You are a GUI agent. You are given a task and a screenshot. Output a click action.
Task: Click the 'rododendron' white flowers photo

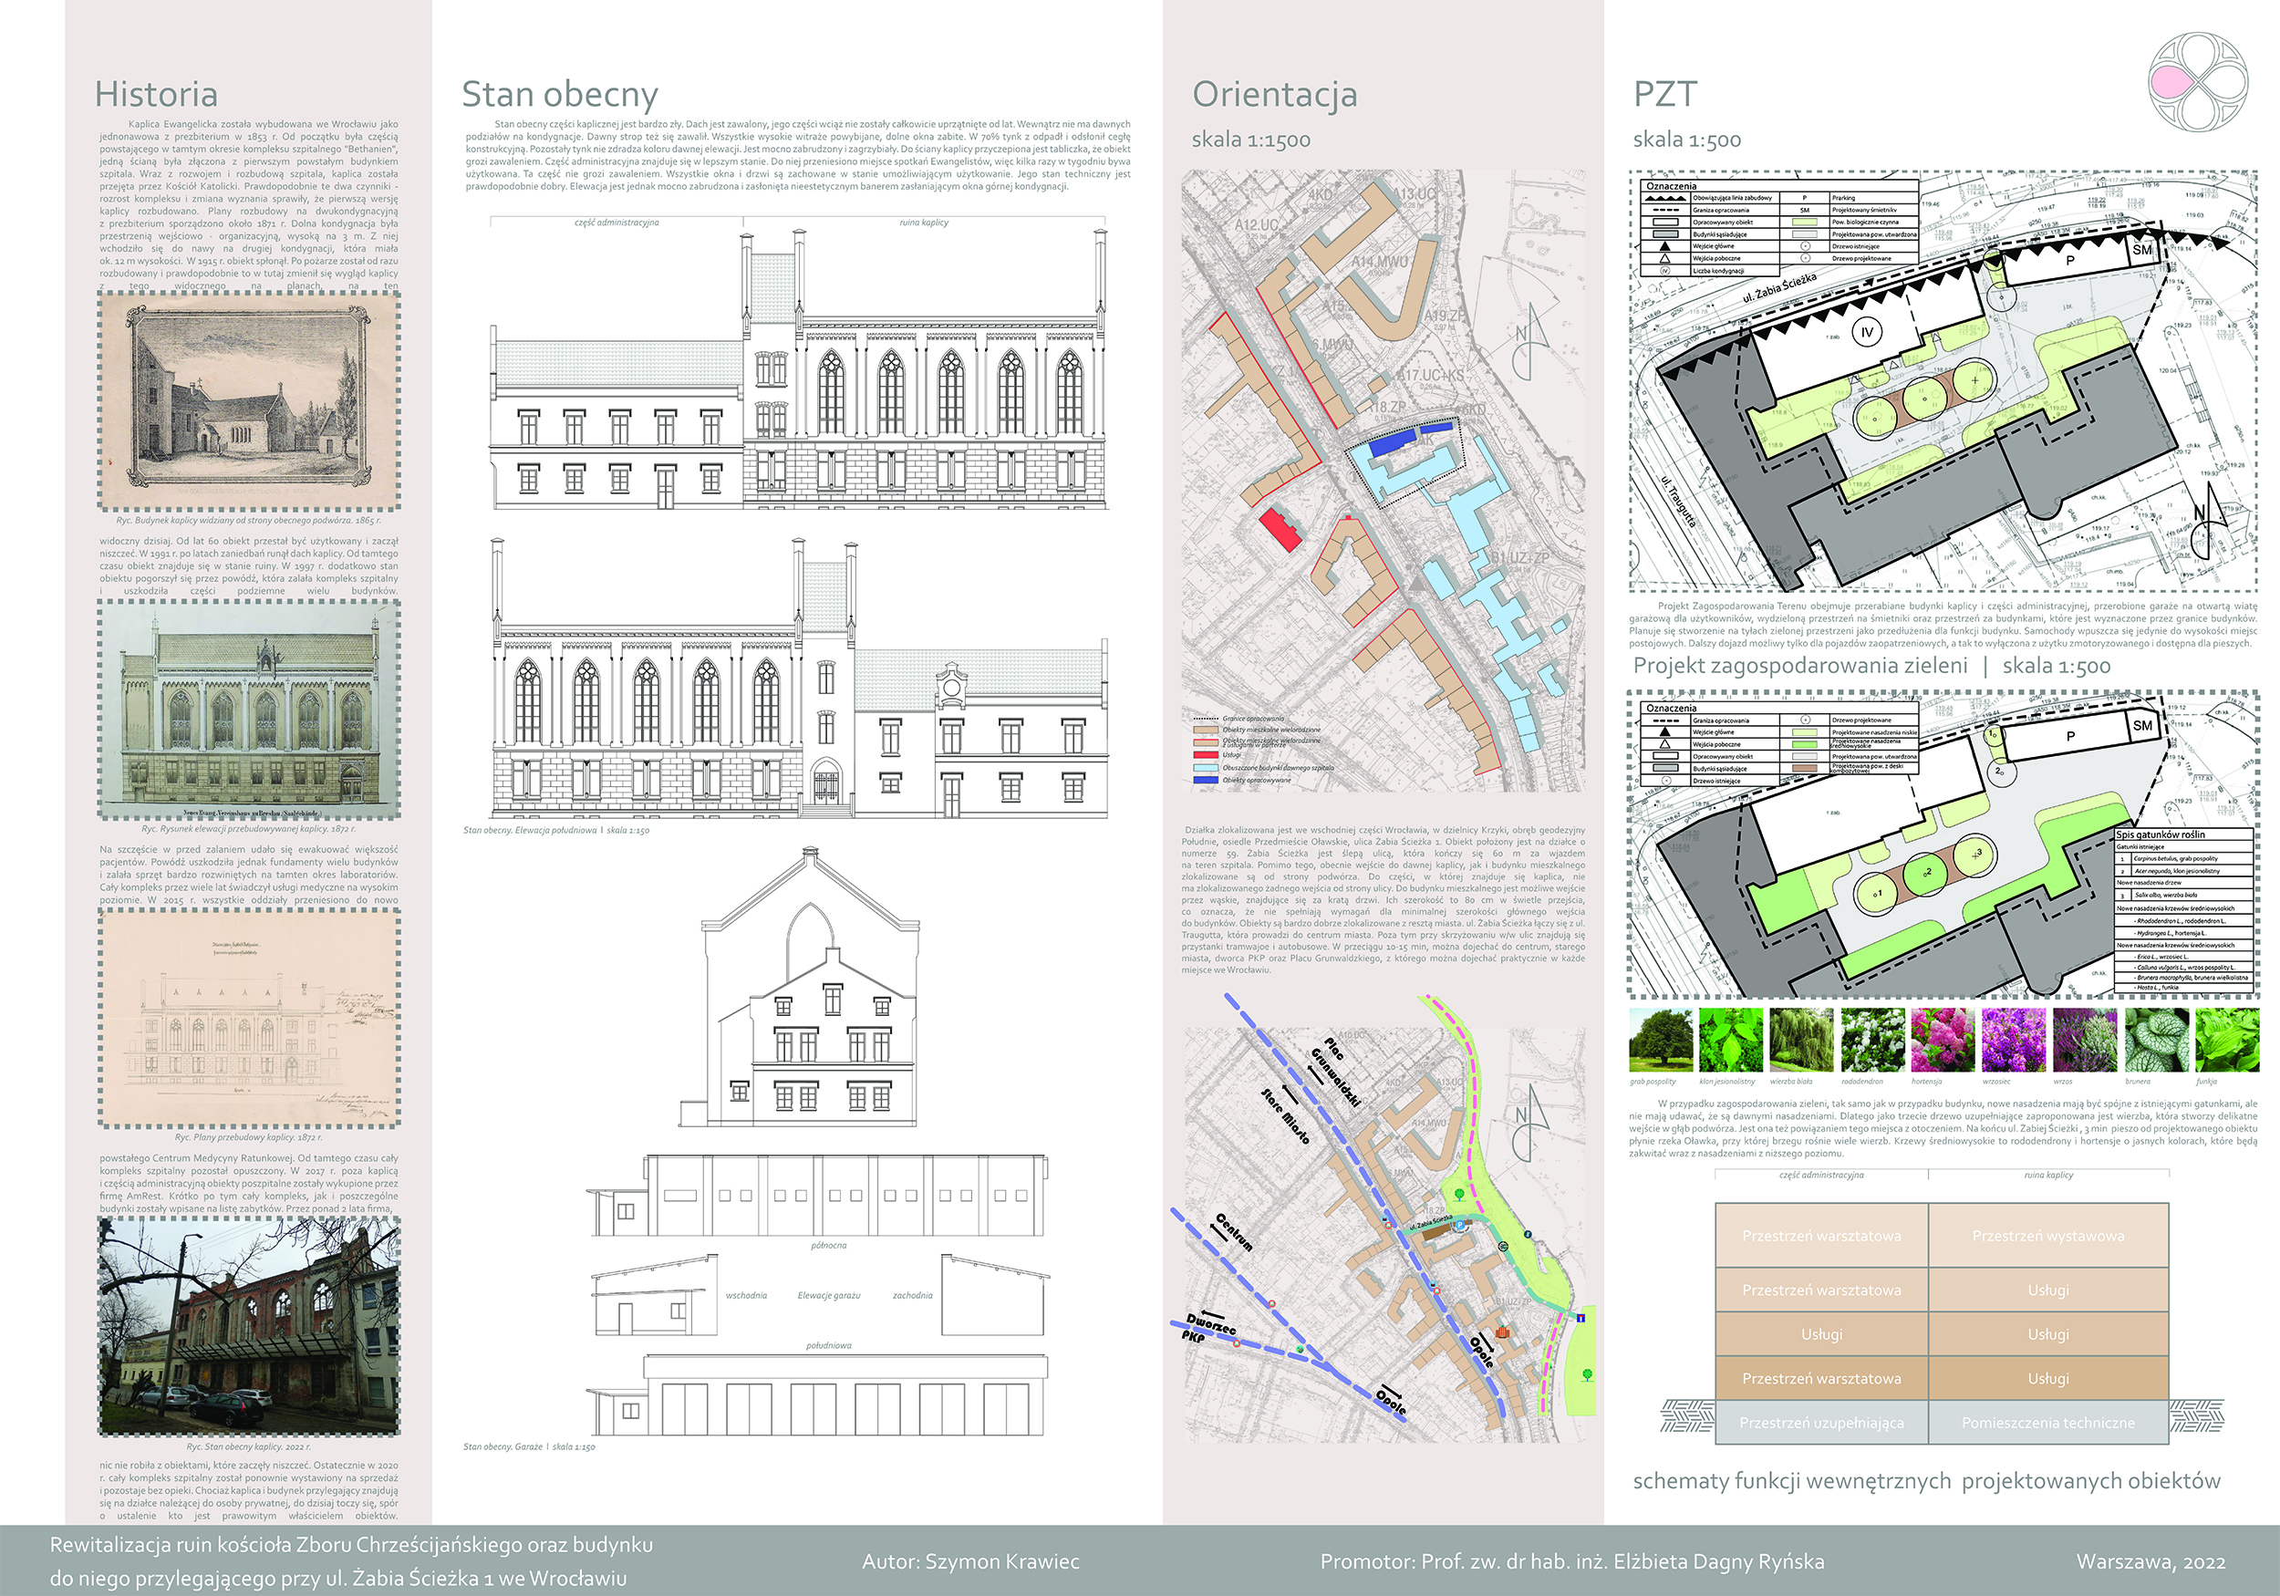click(1871, 1041)
